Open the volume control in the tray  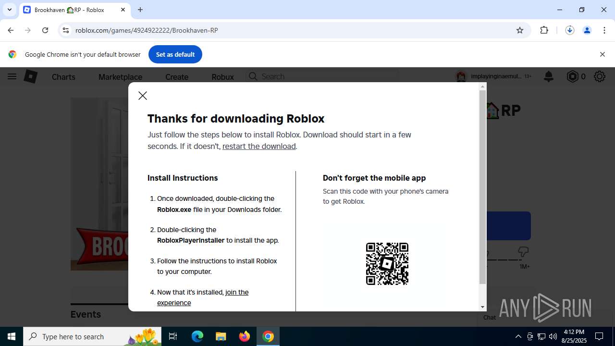pos(553,336)
